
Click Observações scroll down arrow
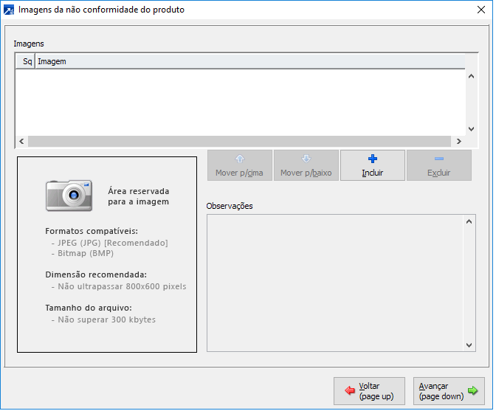471,347
